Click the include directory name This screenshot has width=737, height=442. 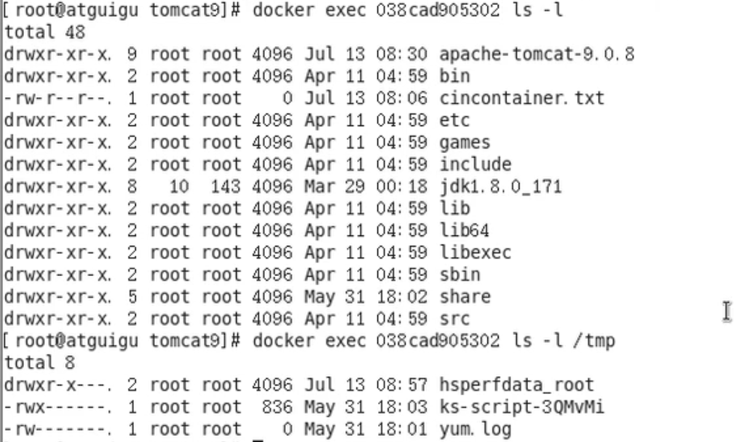[x=475, y=164]
